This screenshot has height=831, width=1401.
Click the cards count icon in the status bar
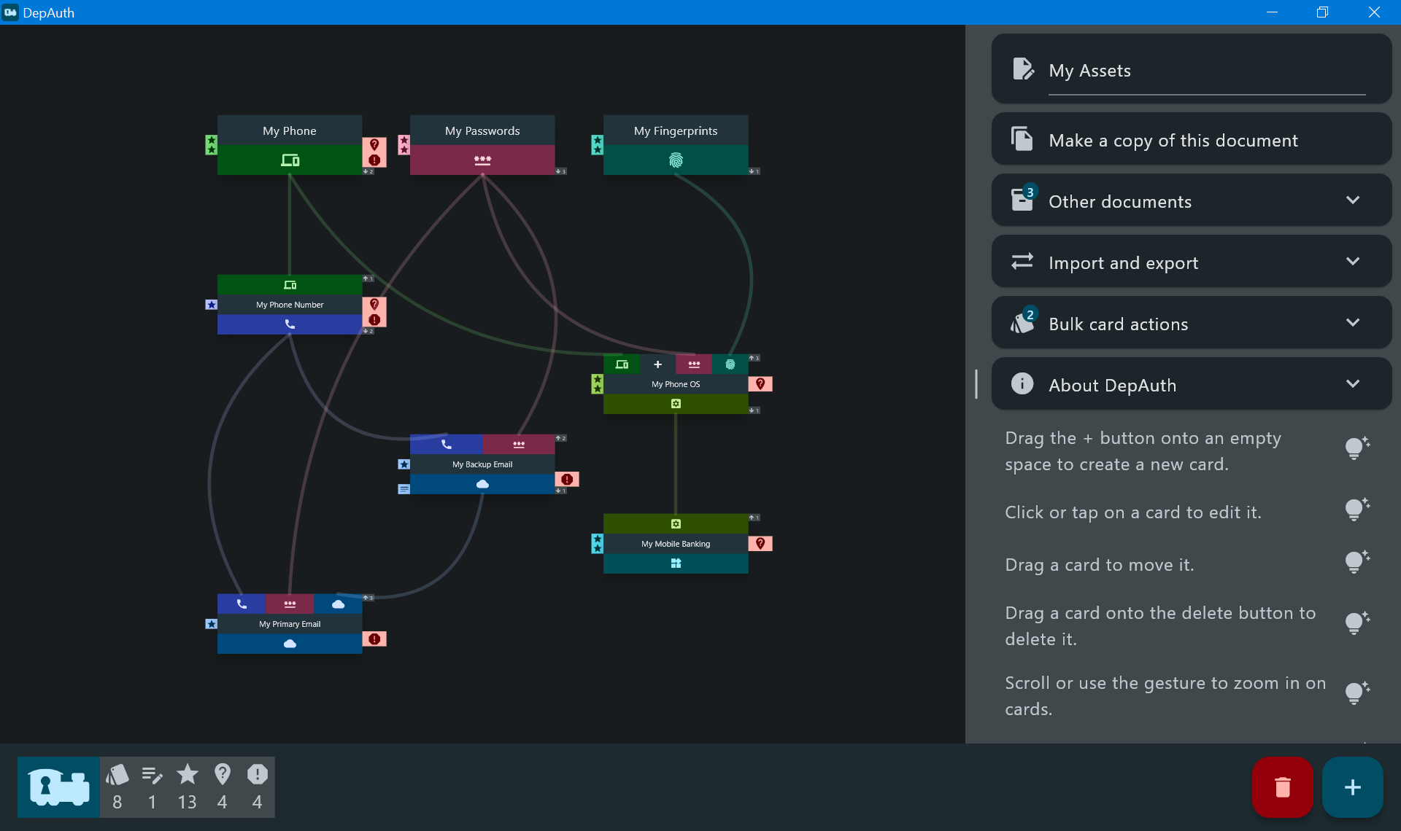pyautogui.click(x=117, y=775)
